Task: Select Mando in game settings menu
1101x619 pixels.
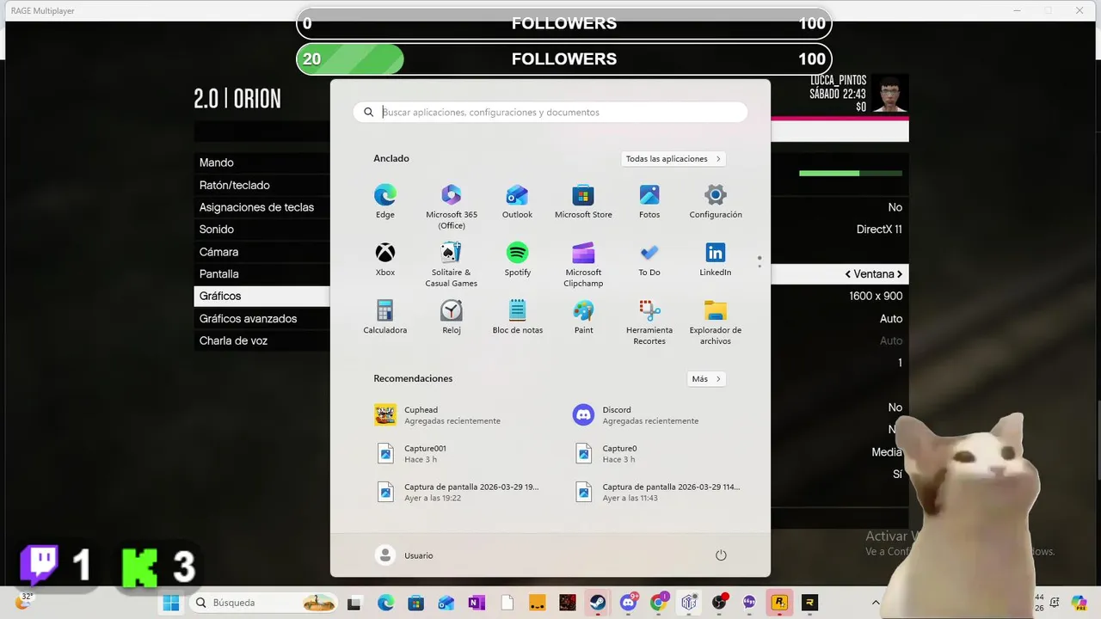Action: coord(261,162)
